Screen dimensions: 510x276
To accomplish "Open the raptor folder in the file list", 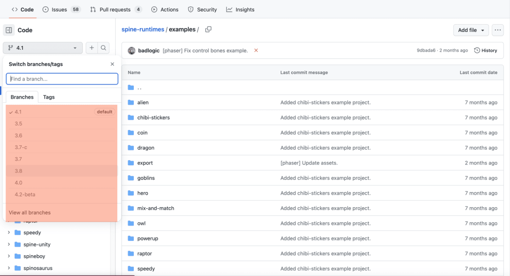I will (144, 253).
